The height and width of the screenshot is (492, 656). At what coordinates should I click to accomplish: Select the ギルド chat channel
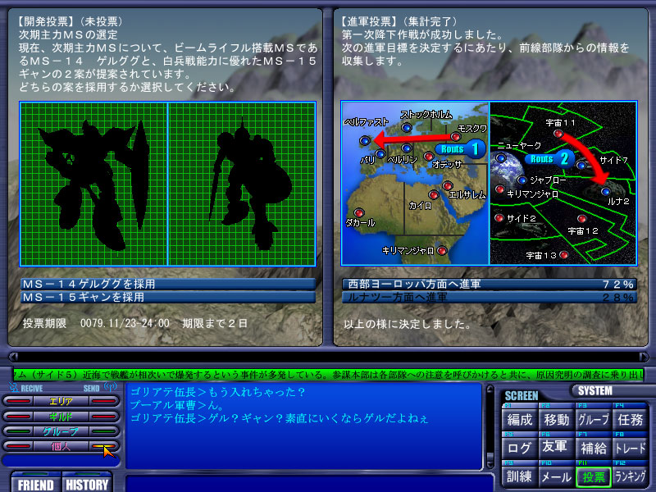[x=61, y=417]
